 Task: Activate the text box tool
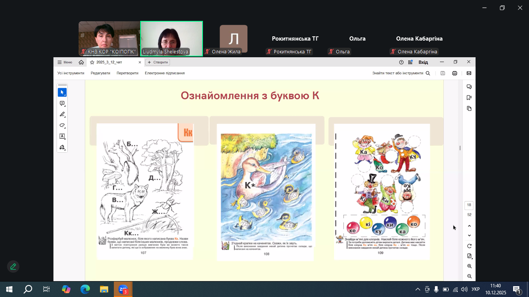tap(62, 136)
